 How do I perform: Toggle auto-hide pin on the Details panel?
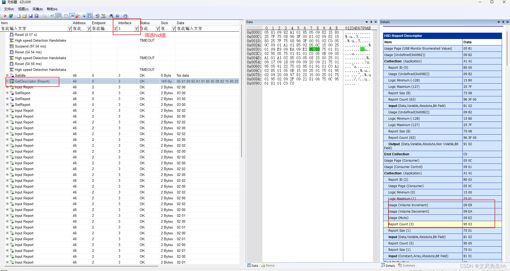point(503,22)
